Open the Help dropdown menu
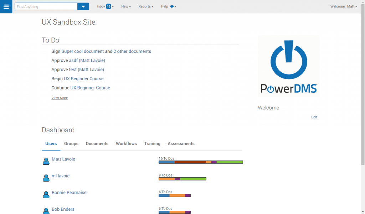The height and width of the screenshot is (214, 365). point(169,6)
